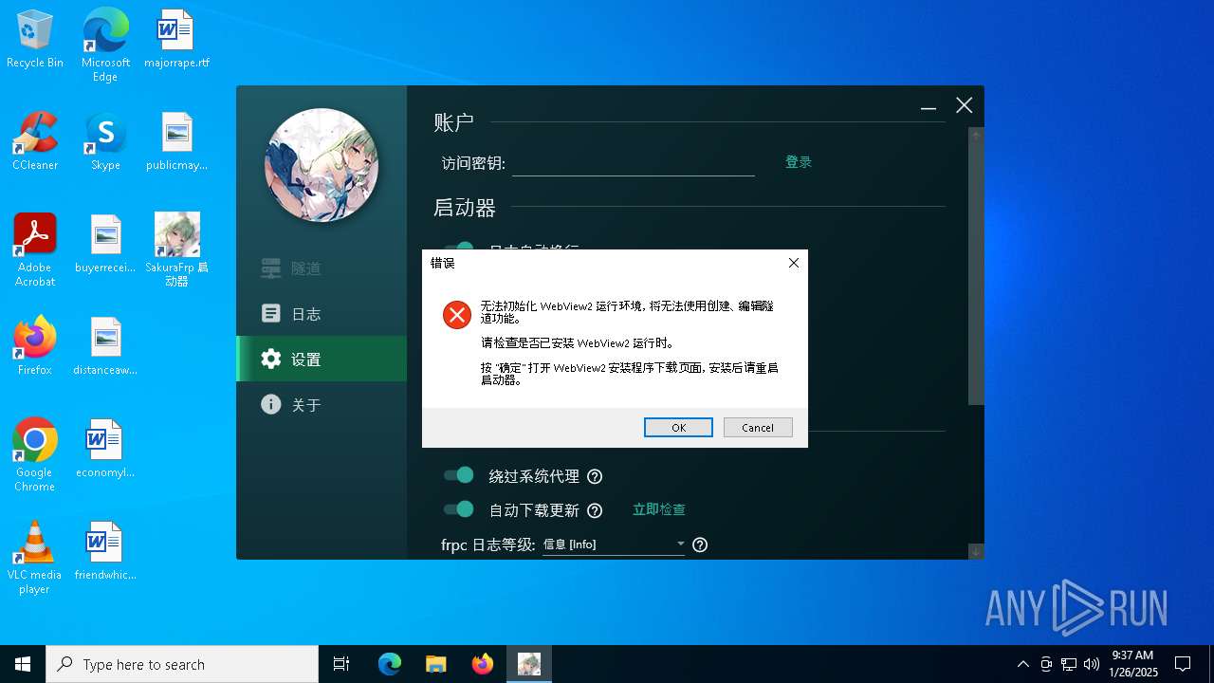This screenshot has width=1214, height=683.
Task: Minimize the SakuraFrp launcher window
Action: 929,106
